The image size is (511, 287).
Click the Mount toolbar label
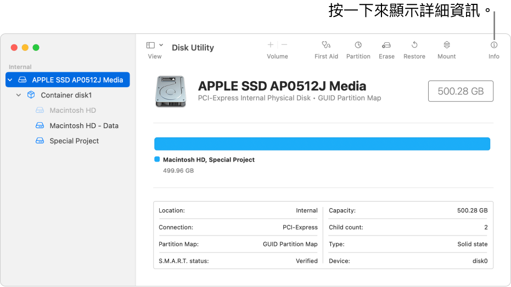tap(446, 56)
